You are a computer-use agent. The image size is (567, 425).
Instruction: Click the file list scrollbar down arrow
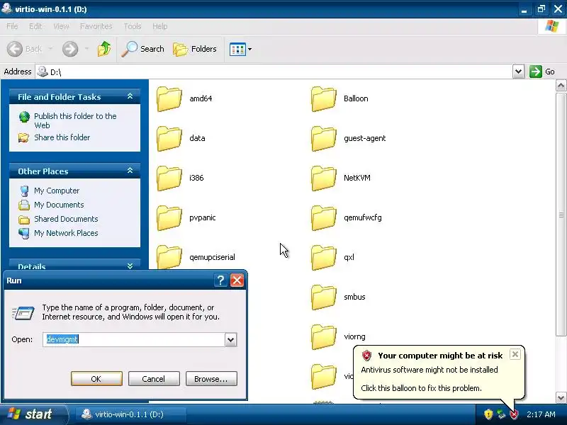(561, 397)
